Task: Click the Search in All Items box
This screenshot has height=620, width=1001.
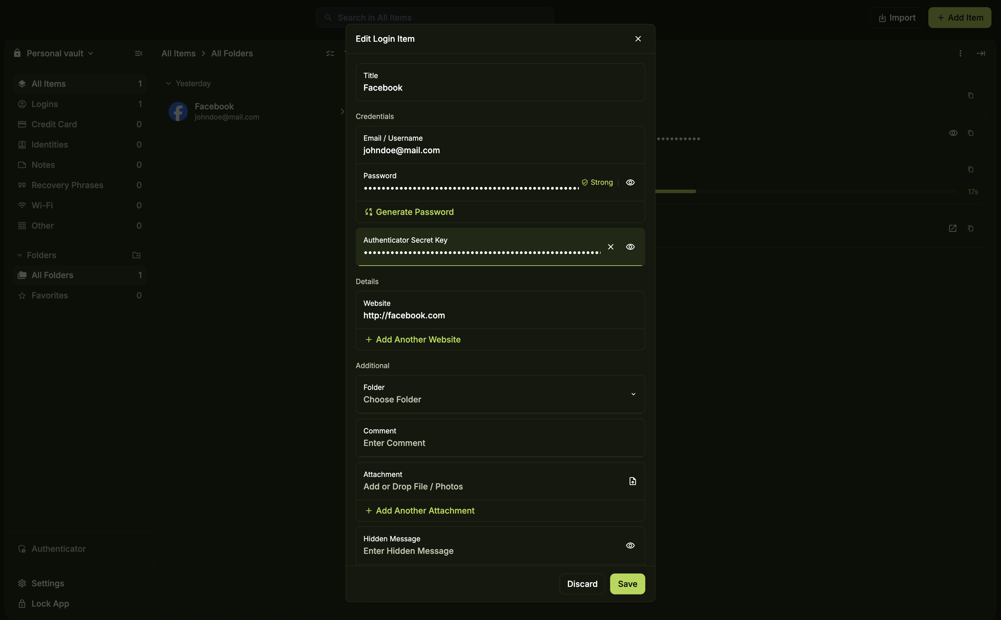Action: [435, 18]
